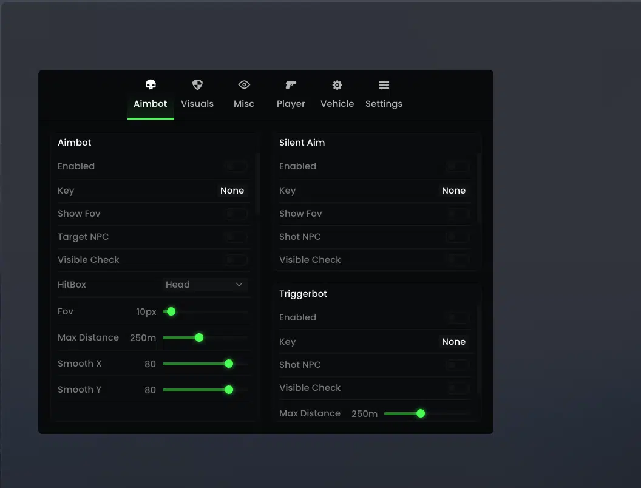The height and width of the screenshot is (488, 641).
Task: Toggle Show Fov in the Silent Aim panel
Action: 458,214
